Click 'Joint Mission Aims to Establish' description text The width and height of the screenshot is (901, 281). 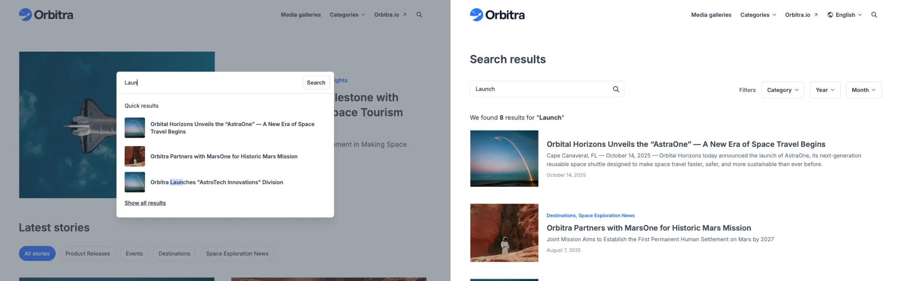pyautogui.click(x=660, y=239)
